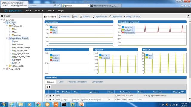Select the postgres login role
The width and height of the screenshot is (191, 107).
[17, 60]
